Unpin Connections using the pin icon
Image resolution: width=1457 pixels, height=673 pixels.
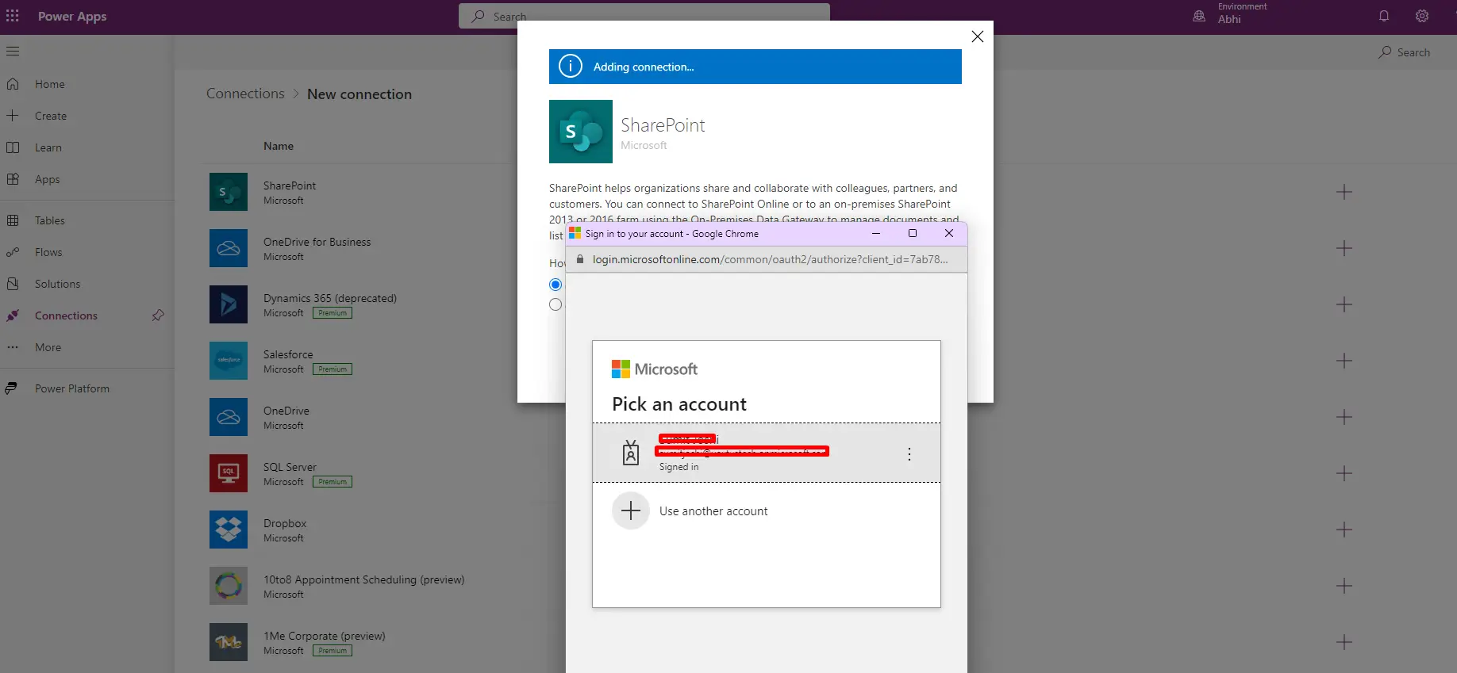tap(158, 315)
